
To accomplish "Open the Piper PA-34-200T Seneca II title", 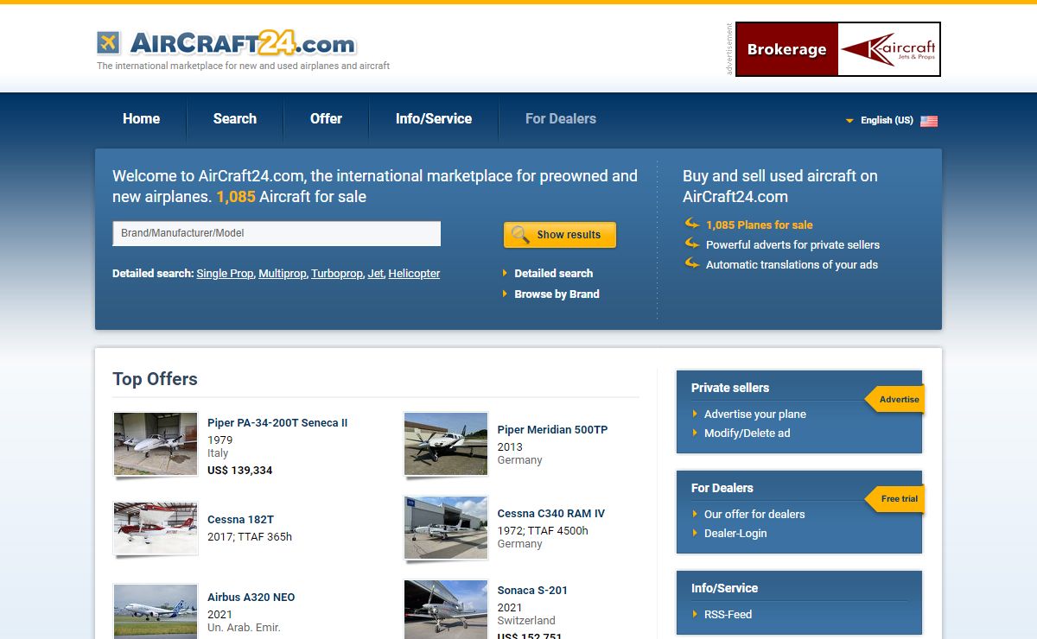I will (277, 423).
